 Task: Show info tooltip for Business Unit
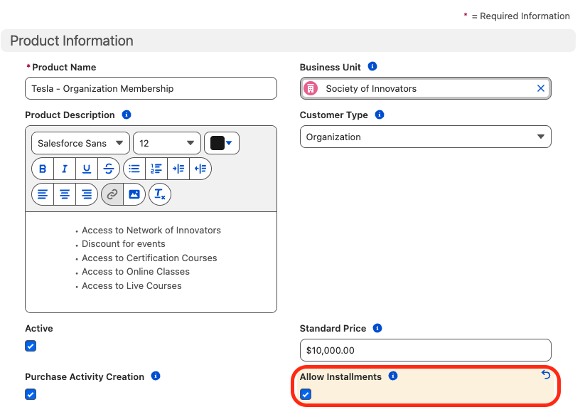(372, 66)
